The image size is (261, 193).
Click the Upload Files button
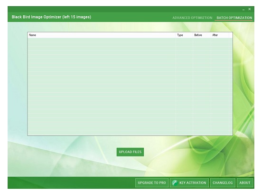130,152
